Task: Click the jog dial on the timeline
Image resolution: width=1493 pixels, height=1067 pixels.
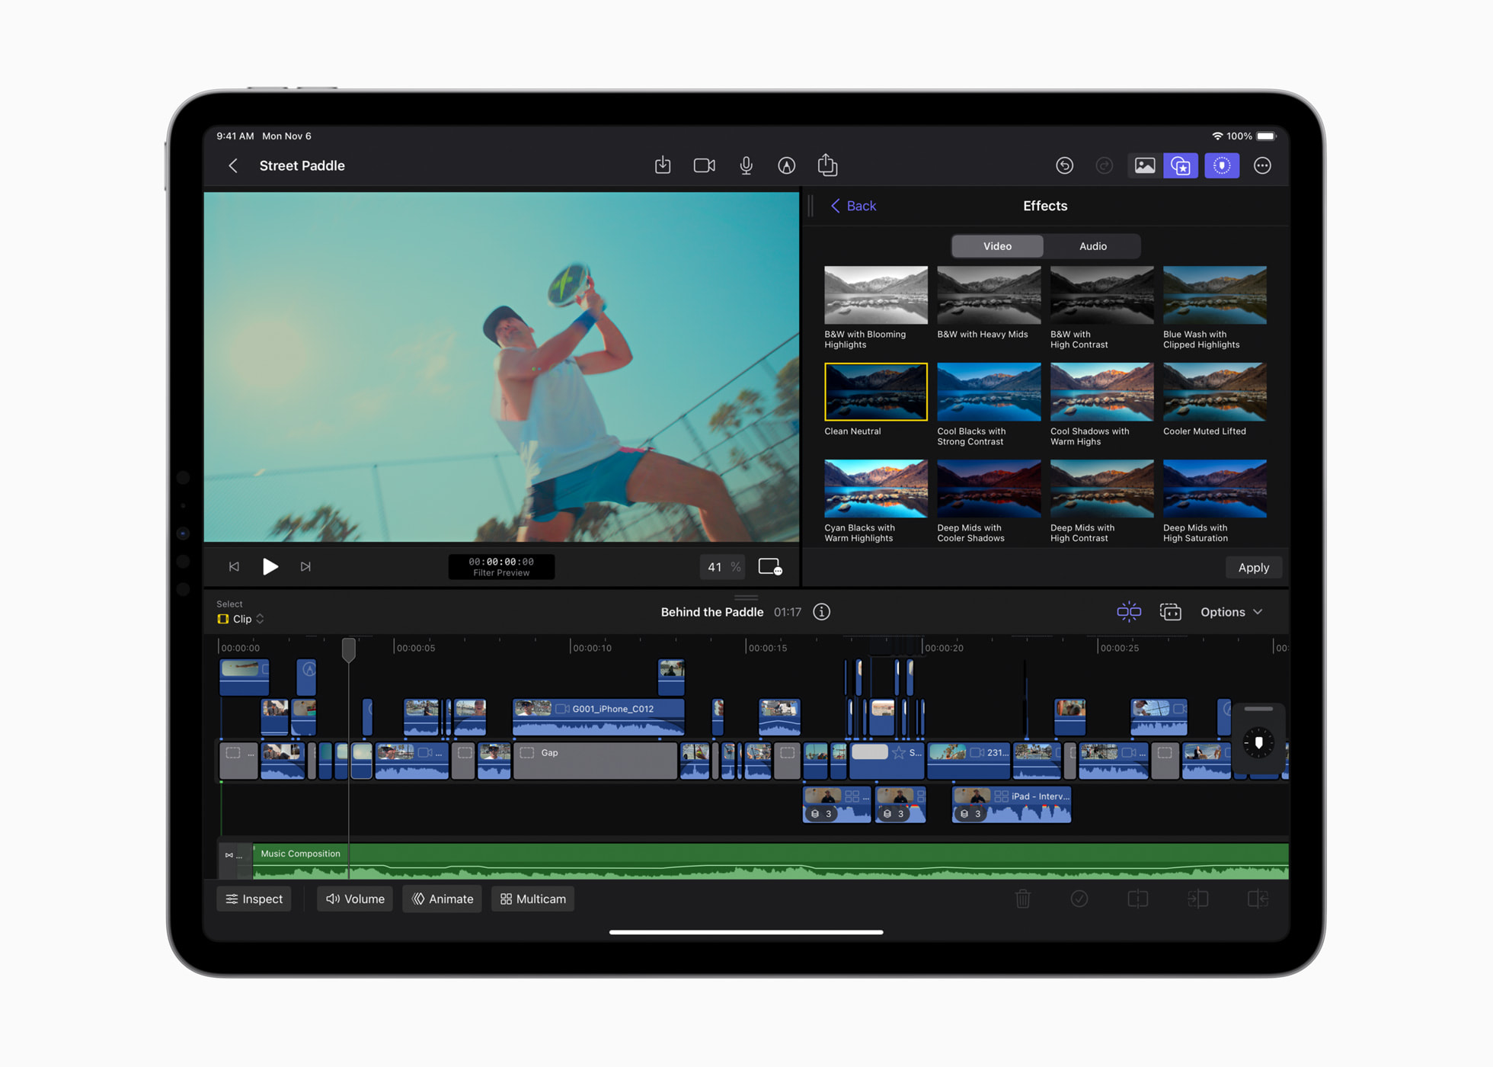Action: (x=1258, y=742)
